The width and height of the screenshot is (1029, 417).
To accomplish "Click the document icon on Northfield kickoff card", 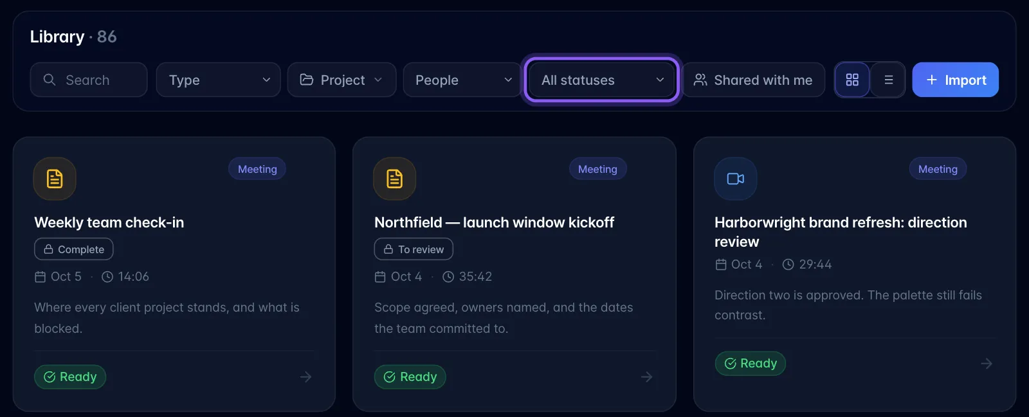I will 394,179.
